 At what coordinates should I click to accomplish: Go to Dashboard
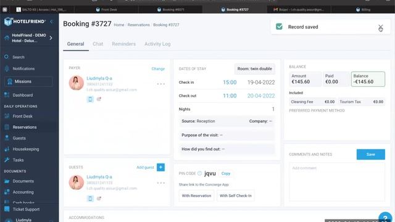23,95
